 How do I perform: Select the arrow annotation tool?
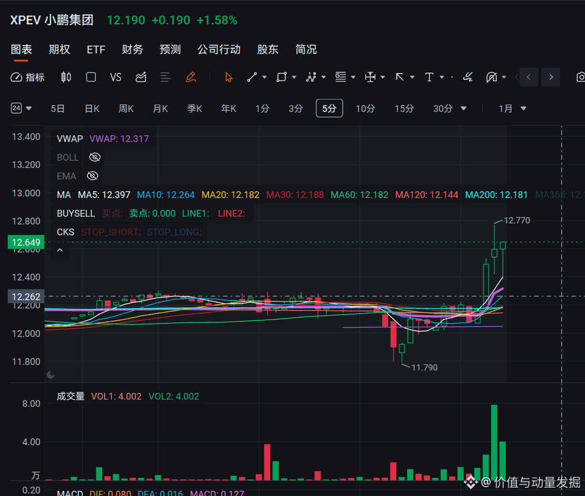(x=399, y=77)
